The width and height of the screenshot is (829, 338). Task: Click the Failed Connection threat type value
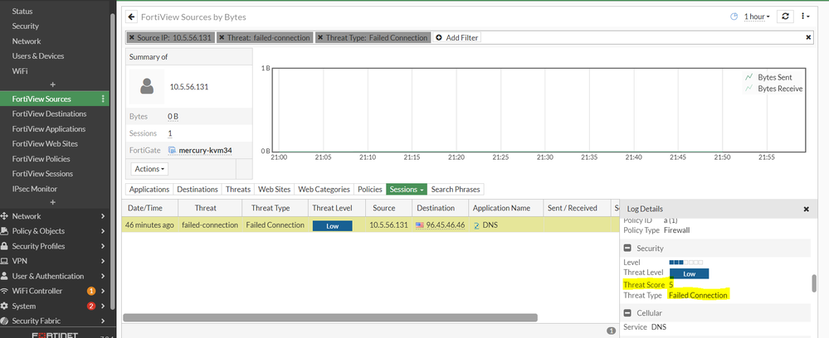click(x=698, y=295)
